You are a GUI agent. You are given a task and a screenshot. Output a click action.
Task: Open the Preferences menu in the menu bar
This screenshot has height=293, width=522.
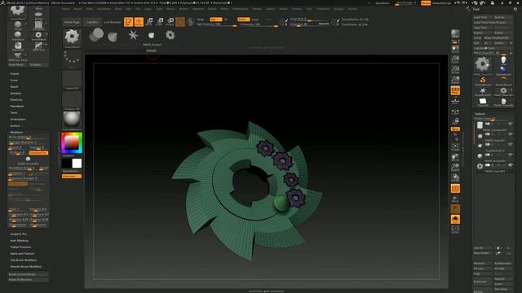[241, 9]
